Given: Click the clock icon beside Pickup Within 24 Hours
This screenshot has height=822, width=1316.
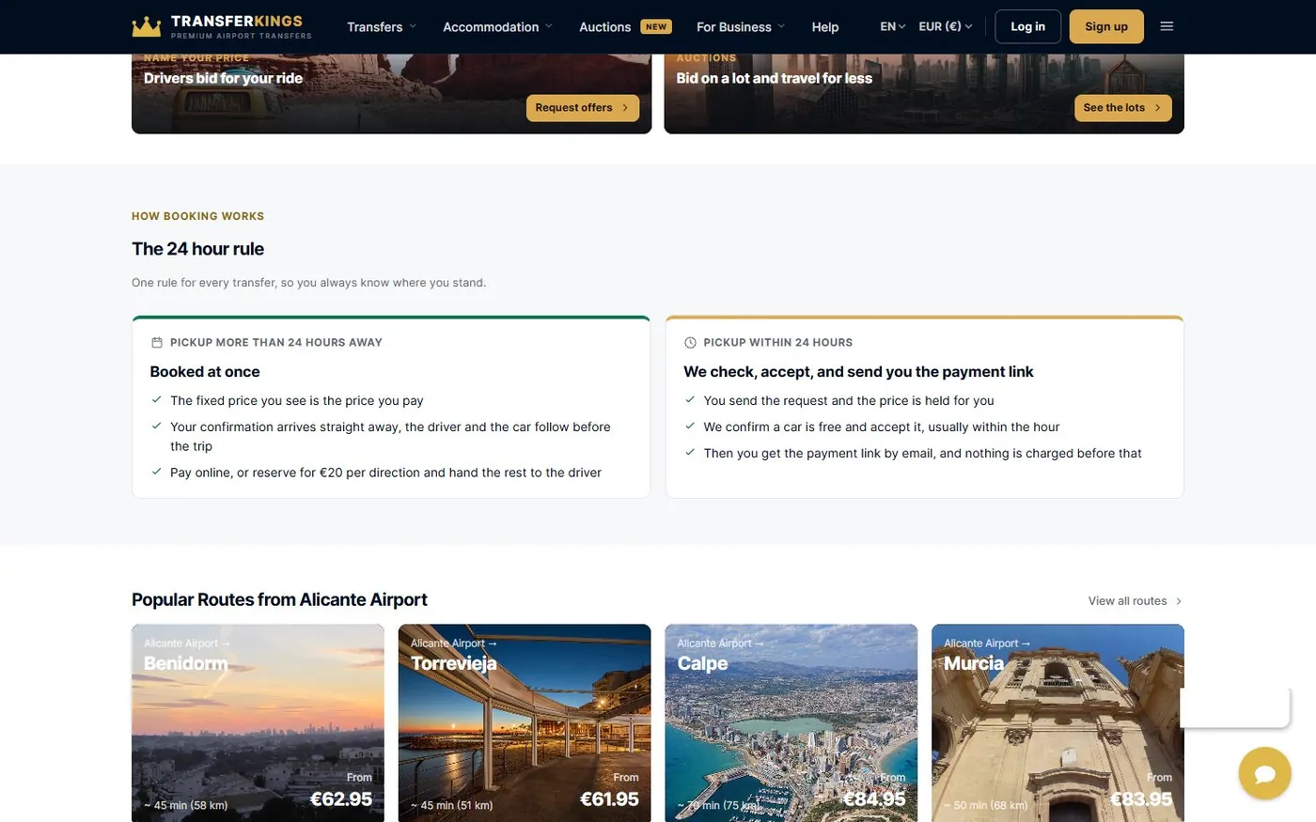Looking at the screenshot, I should [690, 343].
